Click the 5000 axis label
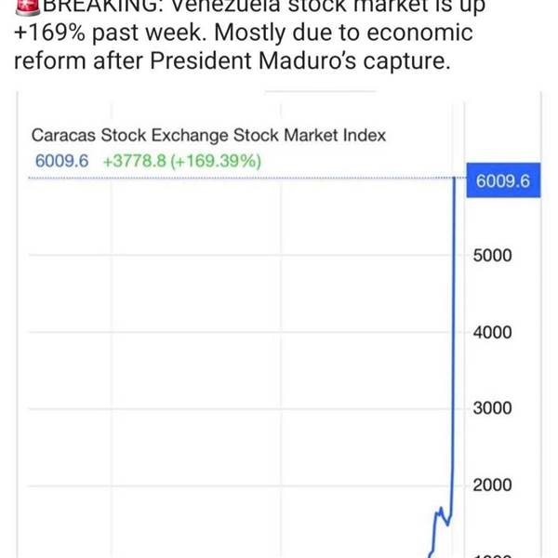This screenshot has width=558, height=558. point(493,256)
